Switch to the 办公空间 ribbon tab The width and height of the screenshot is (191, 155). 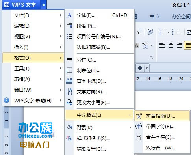click(181, 17)
